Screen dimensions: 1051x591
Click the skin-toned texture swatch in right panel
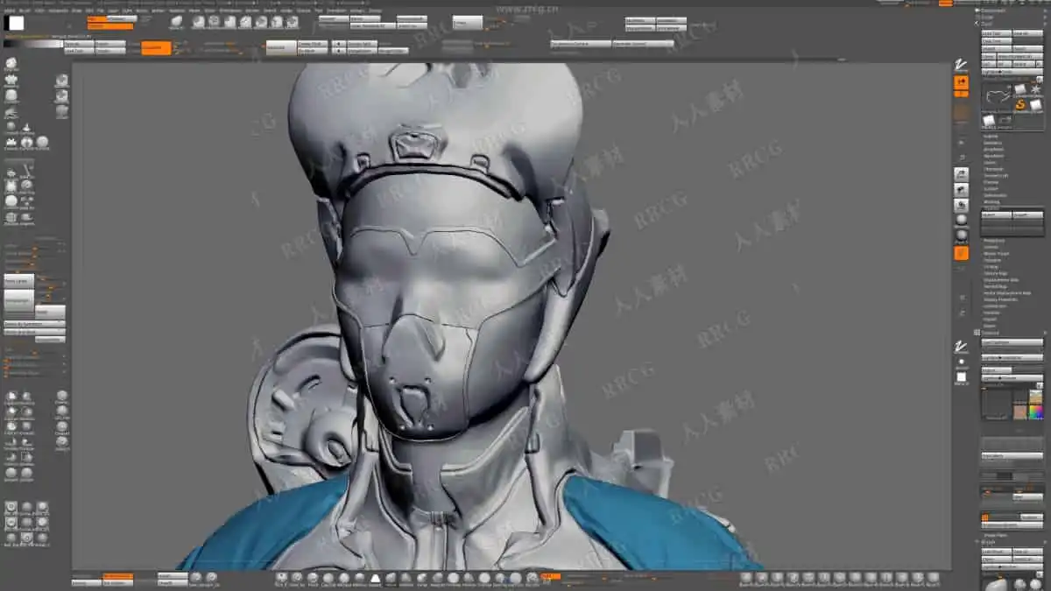coord(1020,412)
